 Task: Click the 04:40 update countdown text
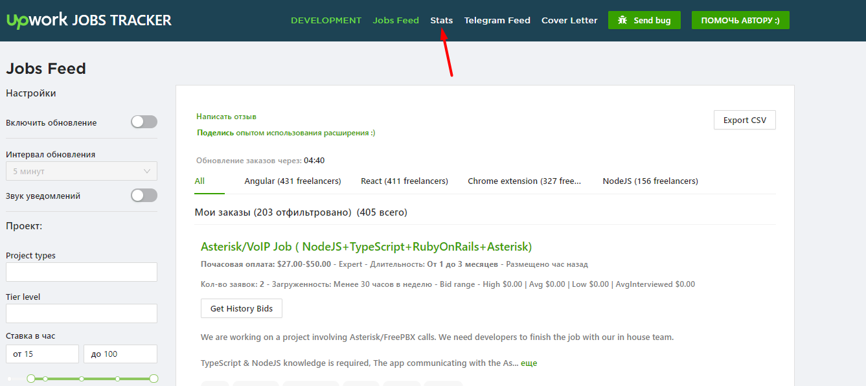tap(314, 161)
